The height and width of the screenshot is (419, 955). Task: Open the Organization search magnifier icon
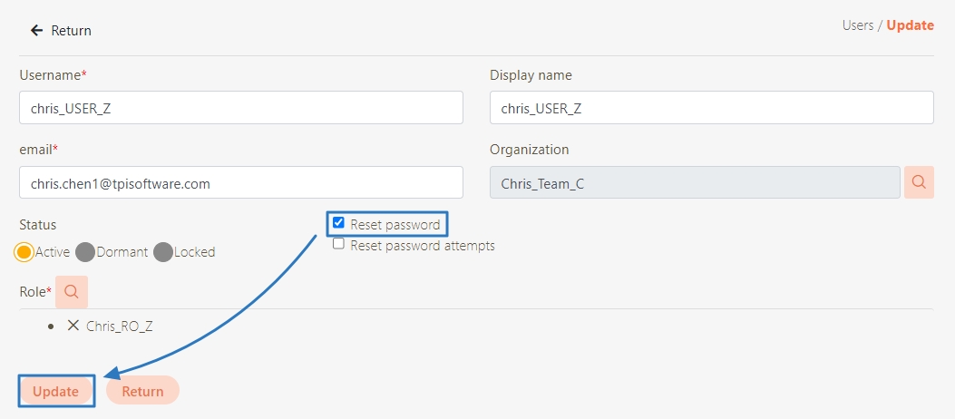click(919, 182)
